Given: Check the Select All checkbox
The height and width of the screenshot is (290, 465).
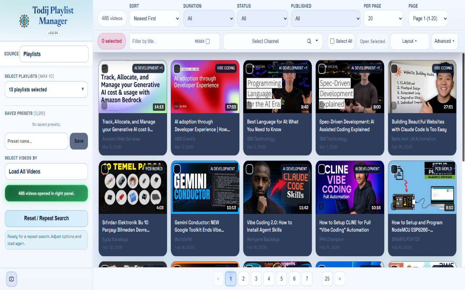Looking at the screenshot, I should click(332, 41).
